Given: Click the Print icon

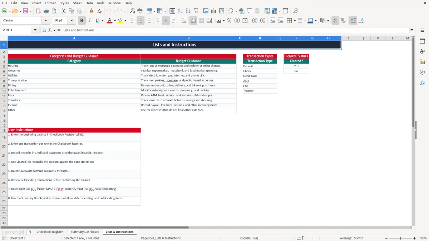Looking at the screenshot, I should point(46,11).
